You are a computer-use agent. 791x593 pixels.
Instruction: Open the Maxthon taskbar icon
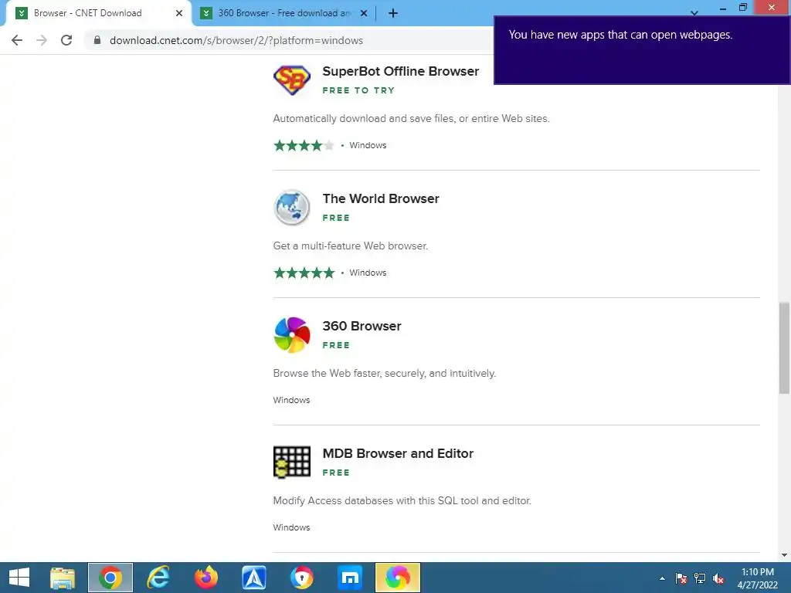click(x=350, y=578)
